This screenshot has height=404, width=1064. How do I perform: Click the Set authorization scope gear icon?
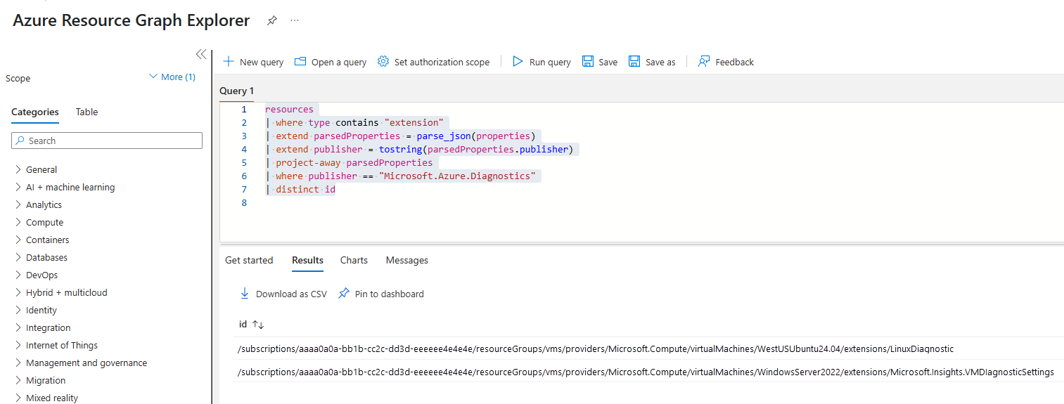[383, 62]
